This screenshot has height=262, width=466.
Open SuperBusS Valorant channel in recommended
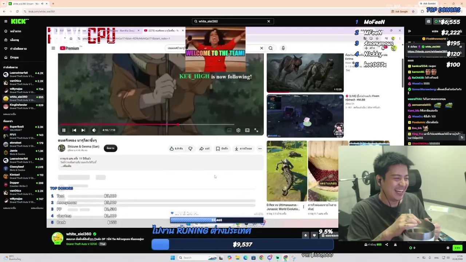coord(23,128)
